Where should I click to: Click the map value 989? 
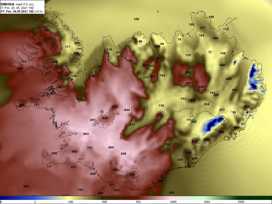click(x=111, y=148)
